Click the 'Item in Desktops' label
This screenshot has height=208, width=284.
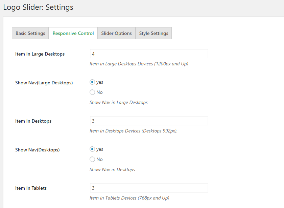(x=33, y=121)
